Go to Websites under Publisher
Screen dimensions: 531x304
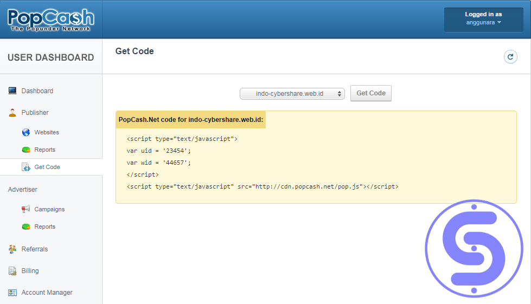pos(47,132)
